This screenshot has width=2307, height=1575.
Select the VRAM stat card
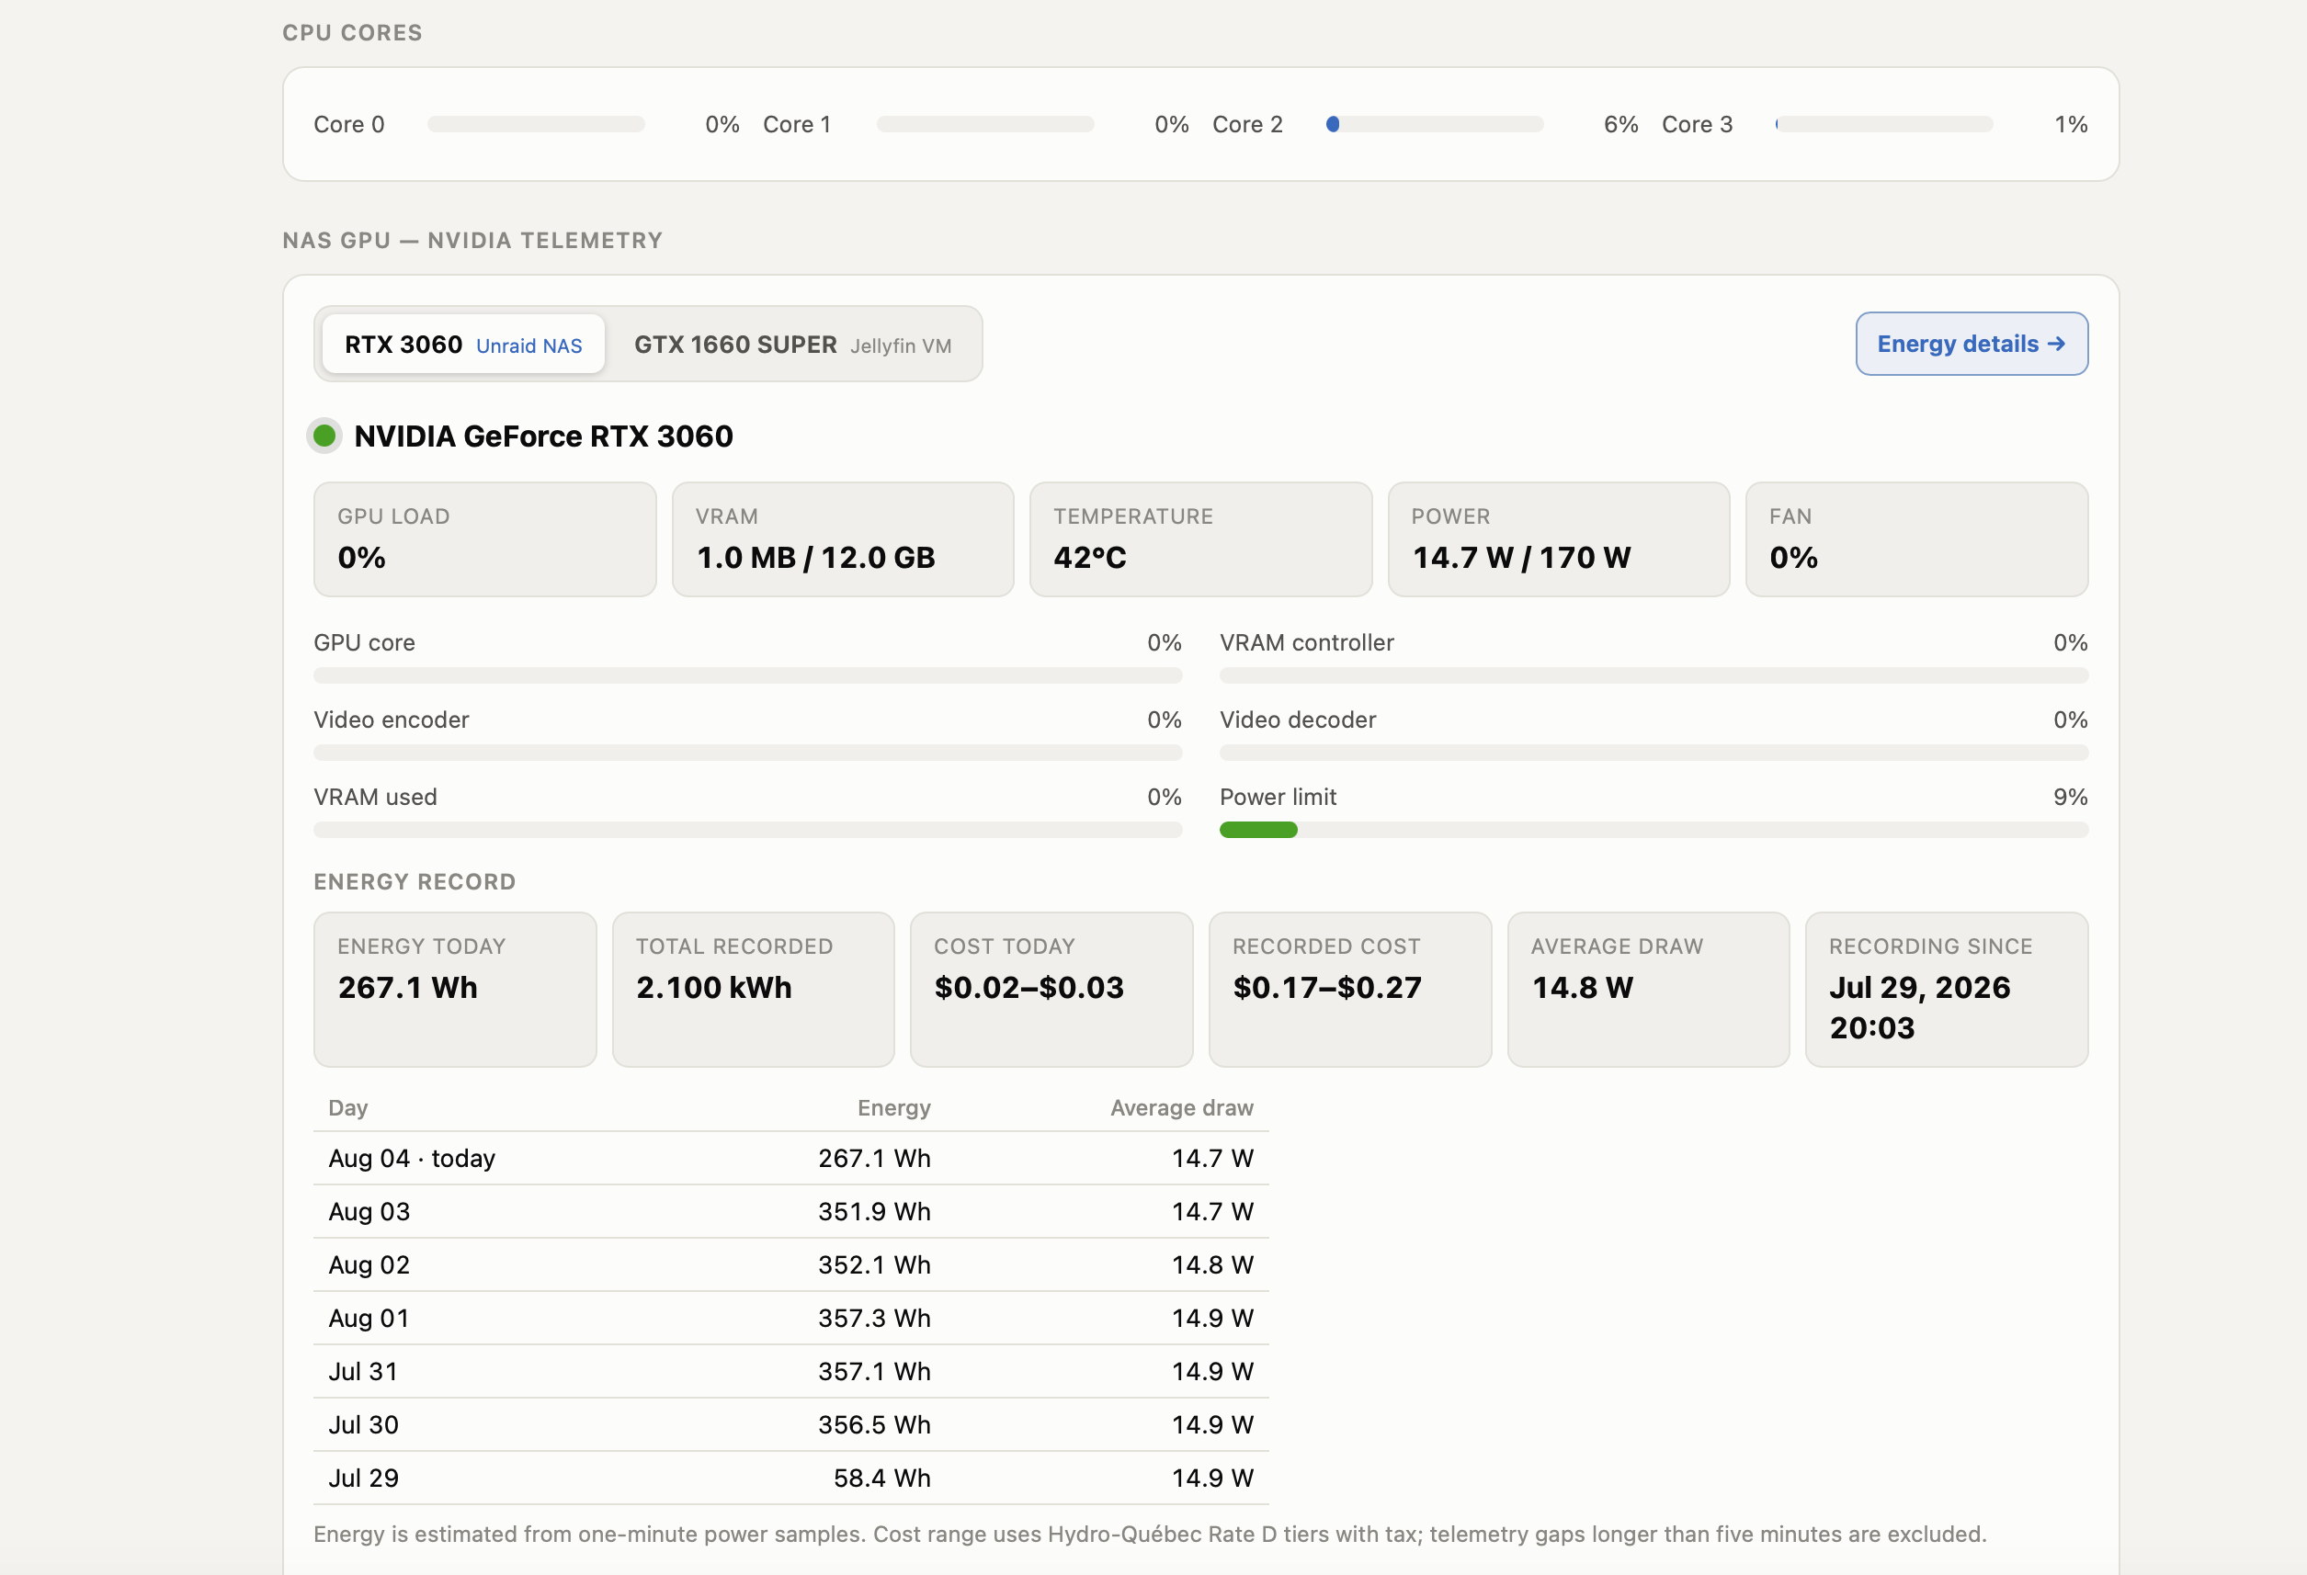[x=842, y=538]
